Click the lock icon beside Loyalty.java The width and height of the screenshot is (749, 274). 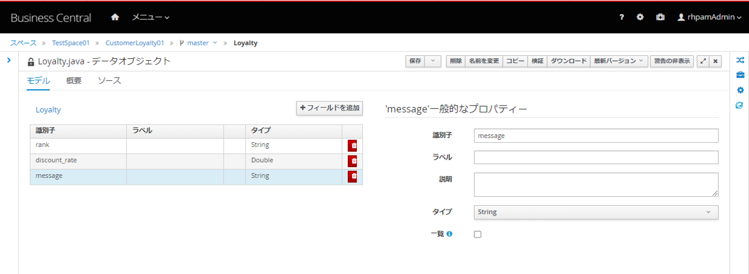[x=30, y=61]
